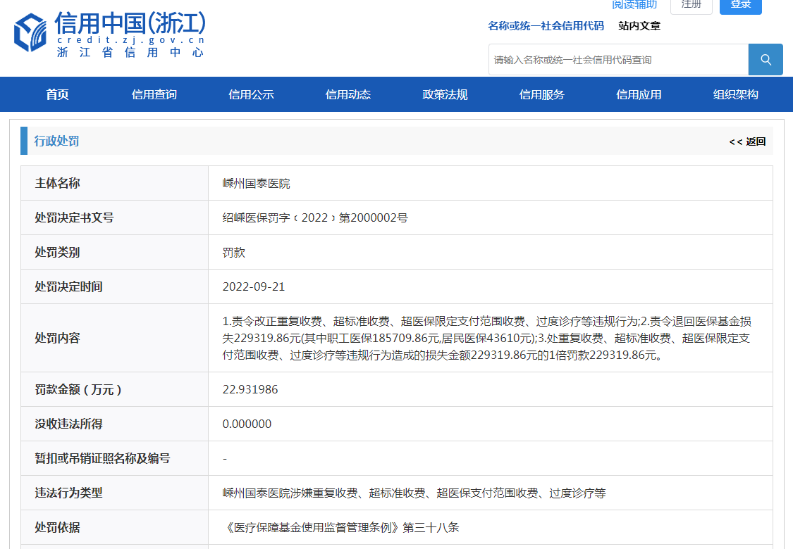Click the 嵊州国泰医院 entity name
Image resolution: width=793 pixels, height=549 pixels.
(x=257, y=184)
